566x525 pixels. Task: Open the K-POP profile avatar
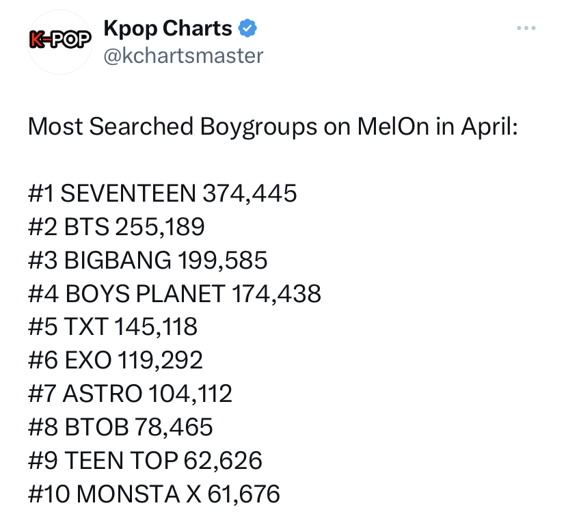[60, 42]
